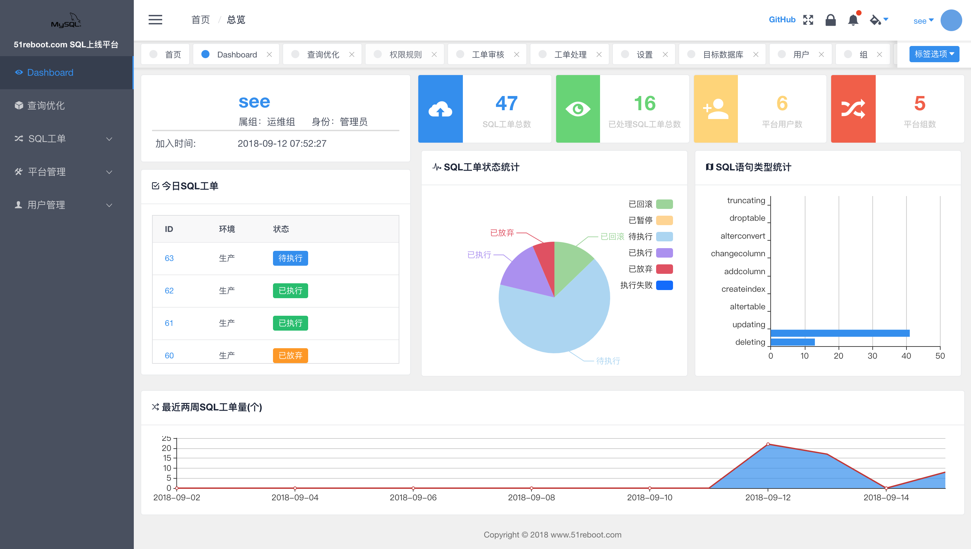Screen dimensions: 971x549
Task: Close the 工单审核 tab
Action: point(517,54)
